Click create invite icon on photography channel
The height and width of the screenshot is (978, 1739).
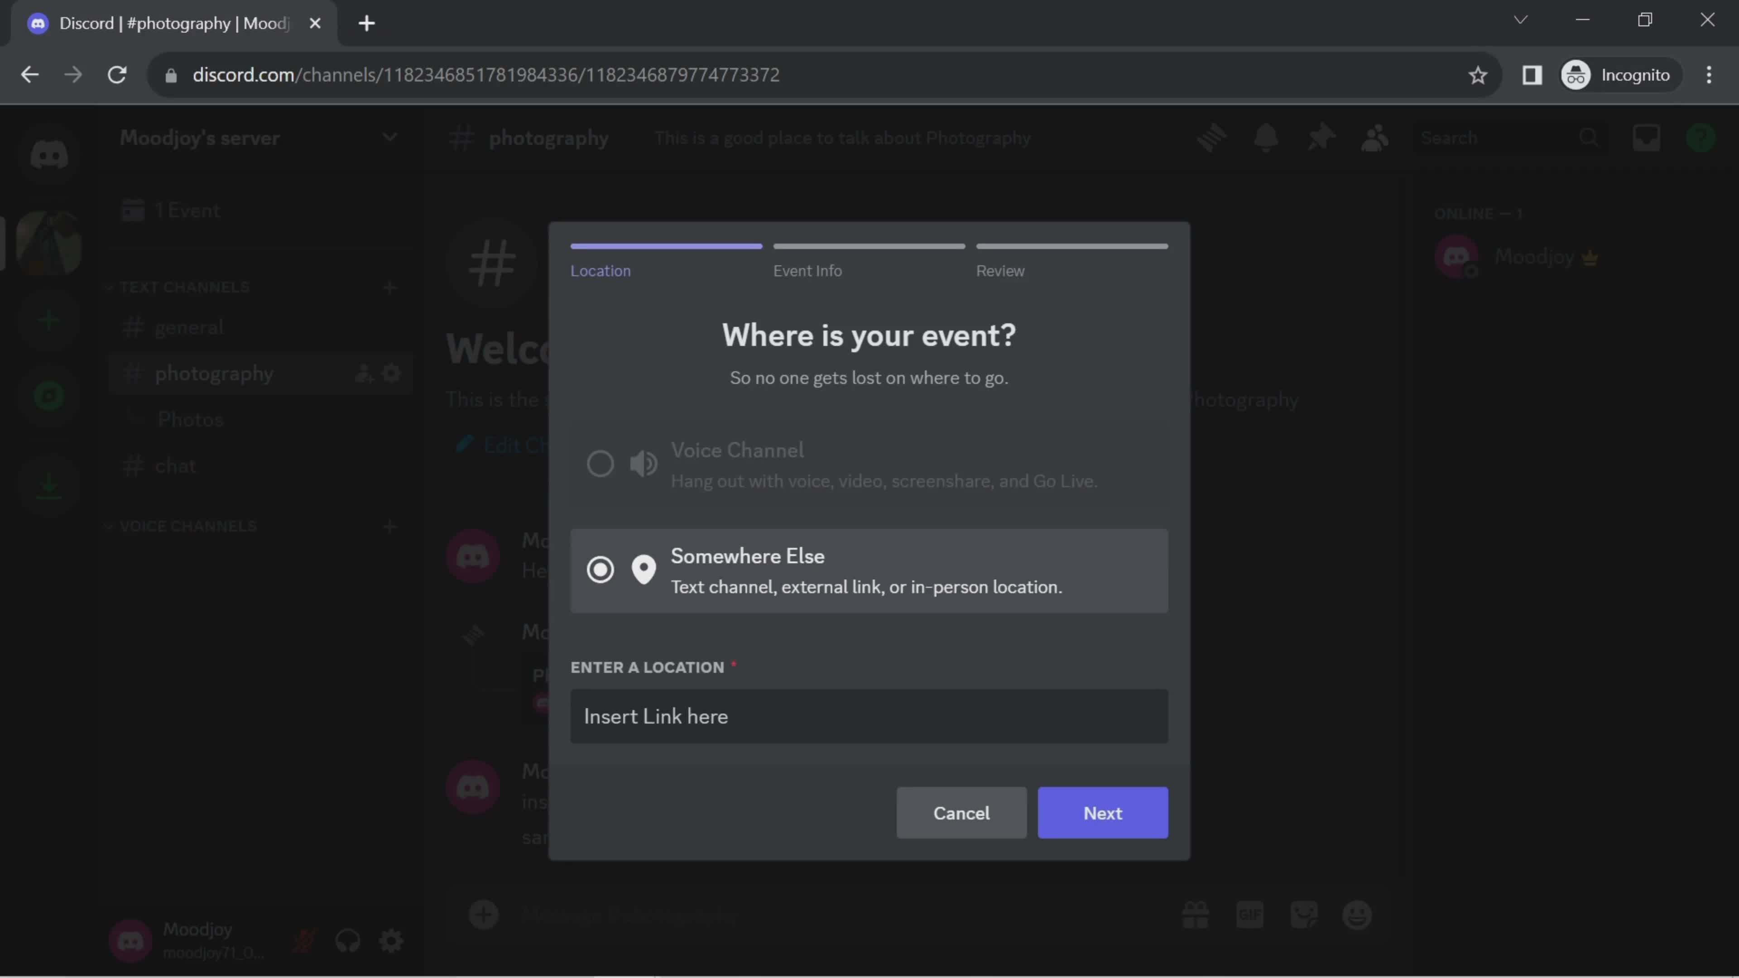coord(365,373)
